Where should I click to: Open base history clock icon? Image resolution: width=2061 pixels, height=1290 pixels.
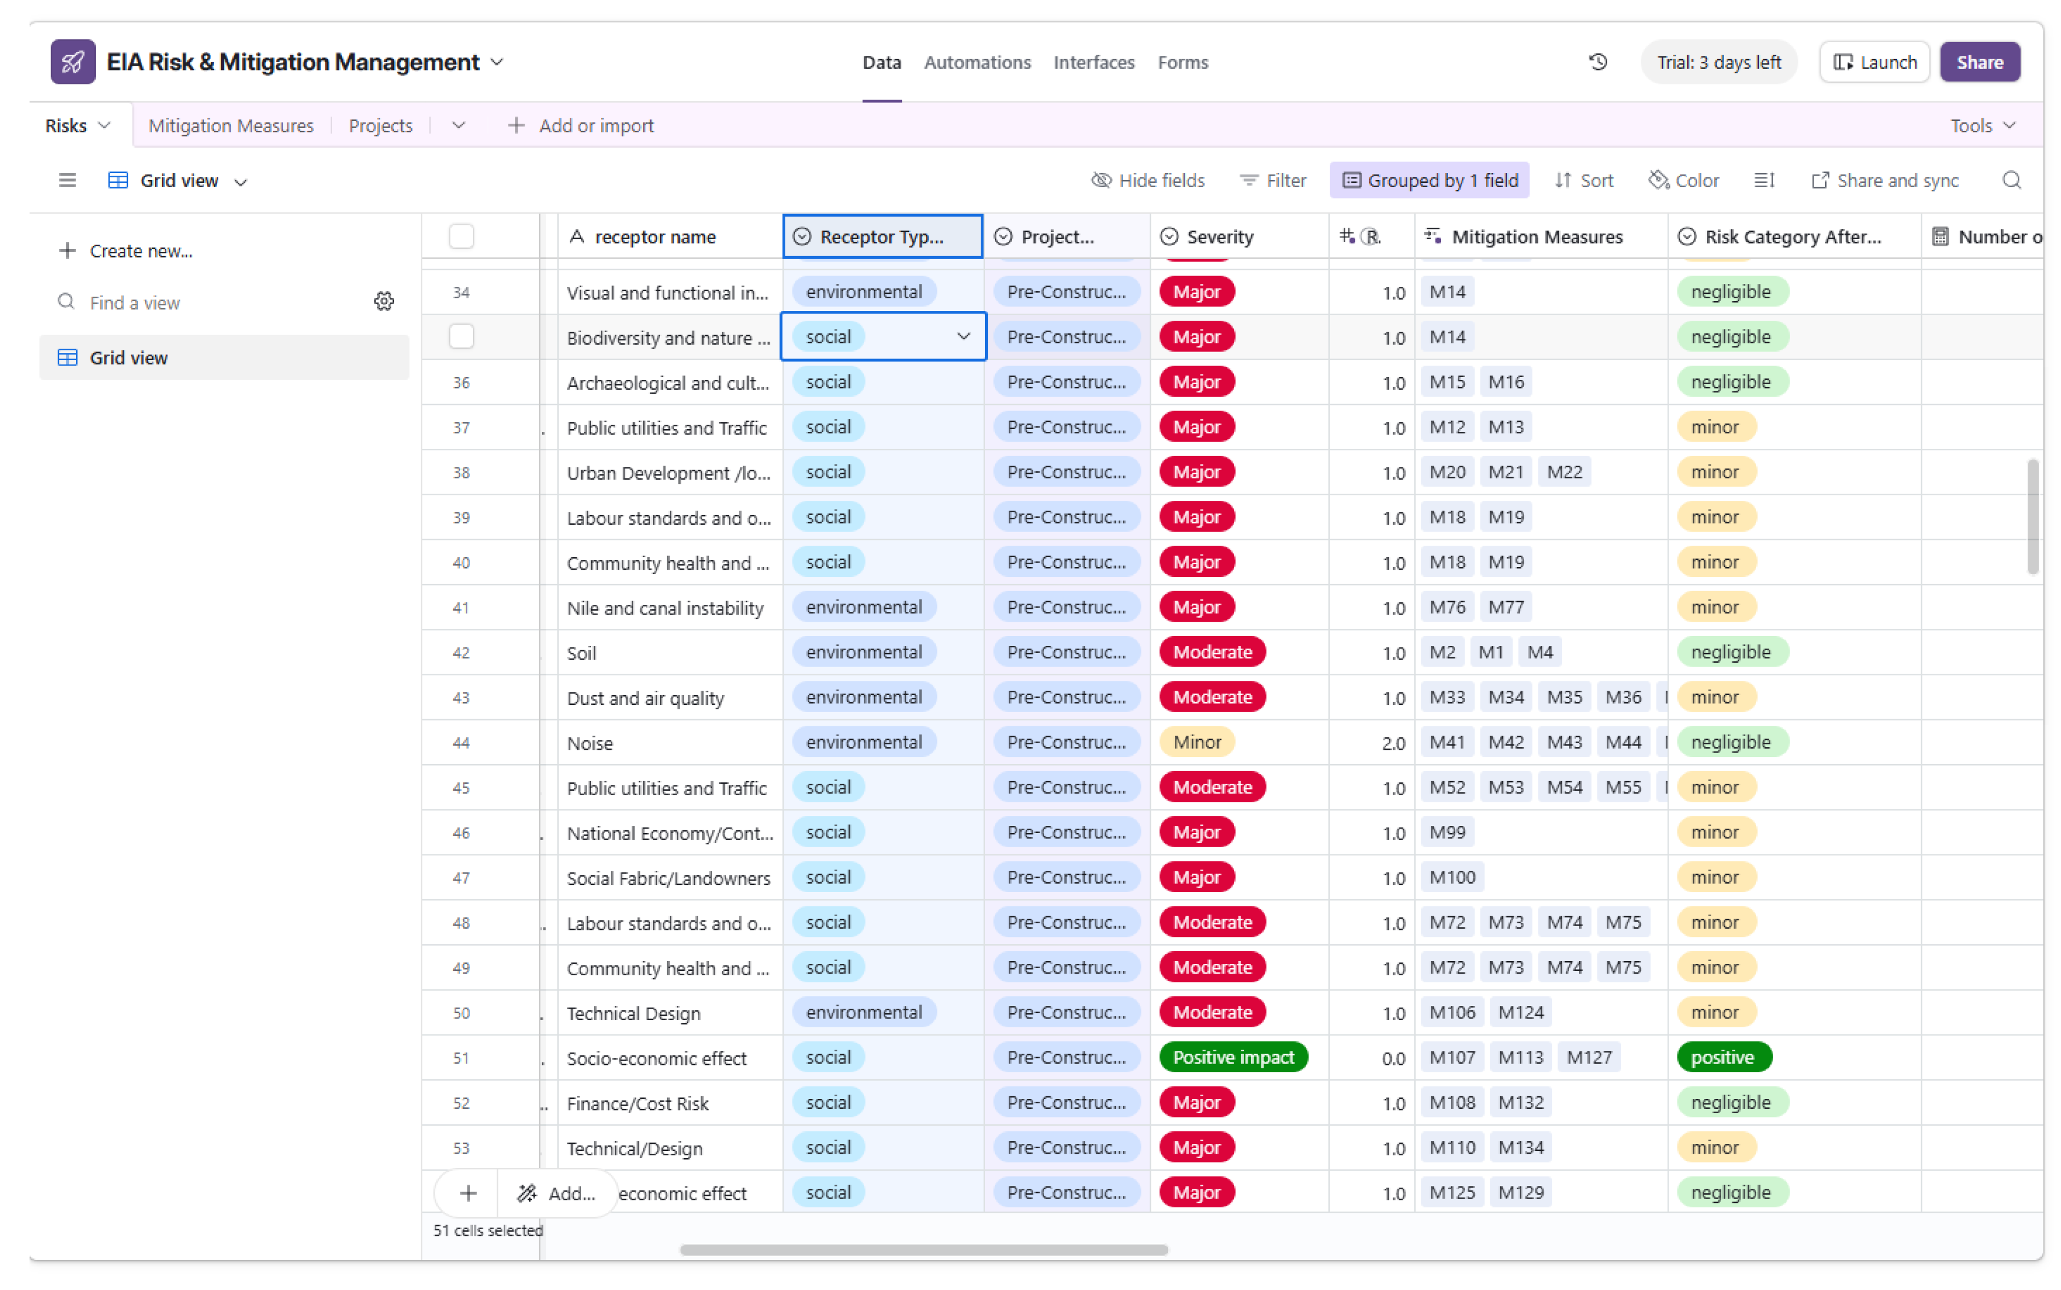click(x=1597, y=62)
